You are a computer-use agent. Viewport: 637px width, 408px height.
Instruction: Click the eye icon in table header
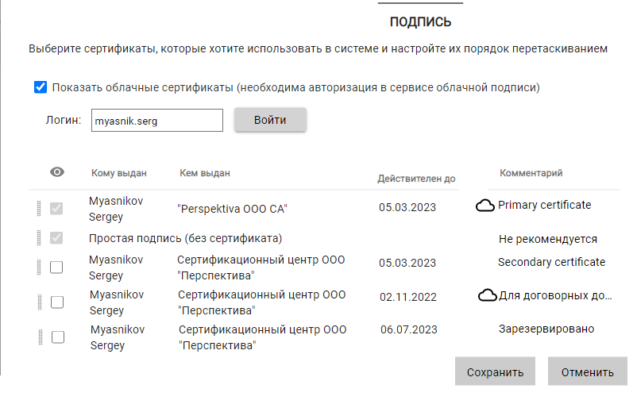coord(56,172)
